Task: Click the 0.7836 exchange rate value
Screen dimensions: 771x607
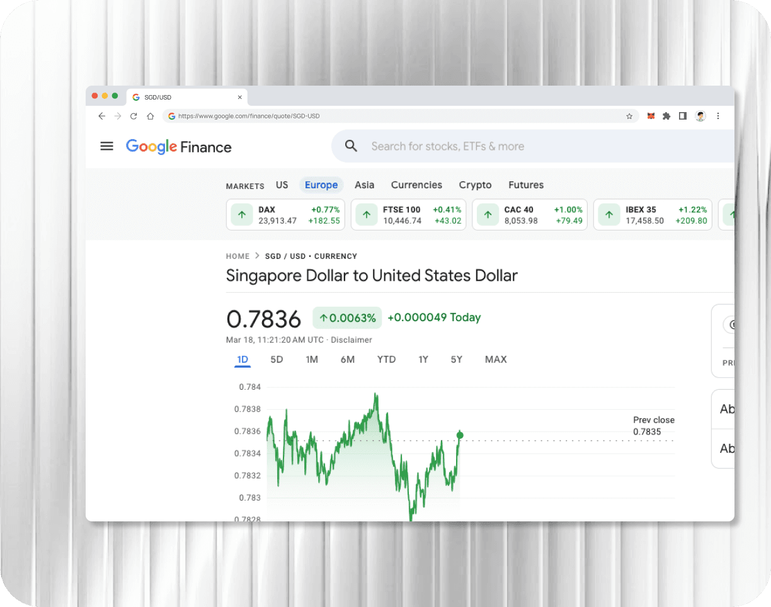Action: click(x=264, y=319)
